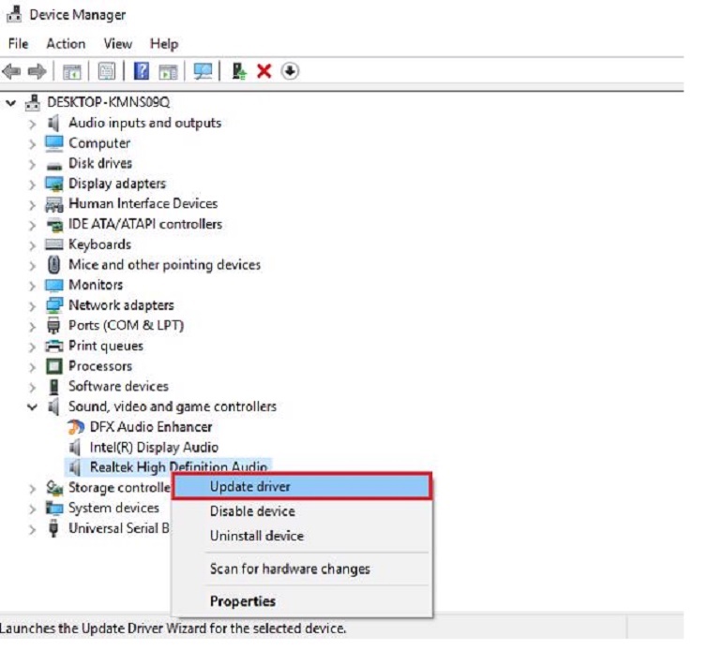Screen dimensions: 708x650
Task: Click the IDE ATA/ATAPI controllers icon
Action: 54,225
